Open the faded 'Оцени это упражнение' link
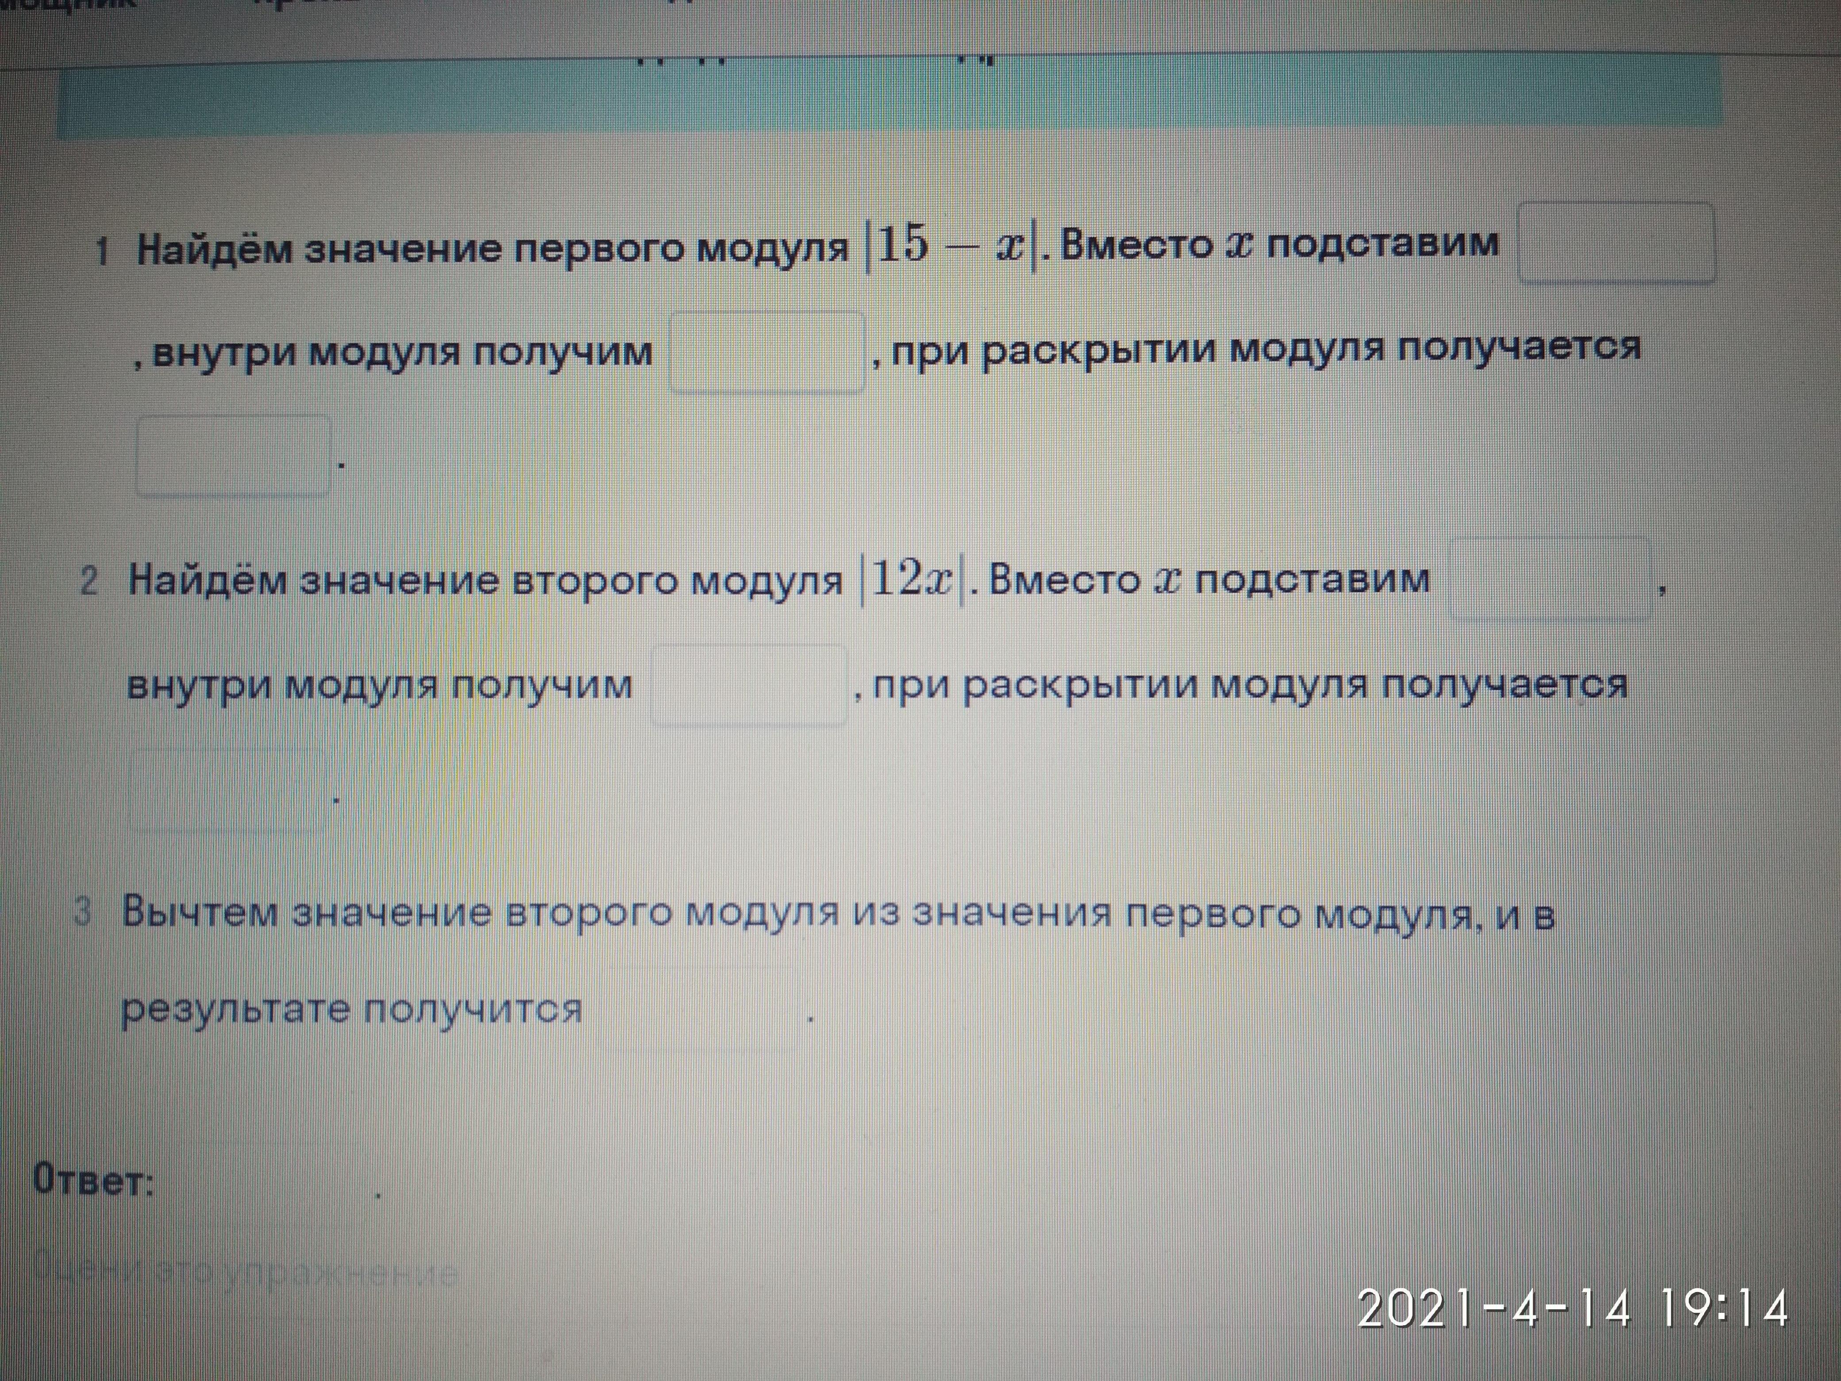 pyautogui.click(x=246, y=1274)
